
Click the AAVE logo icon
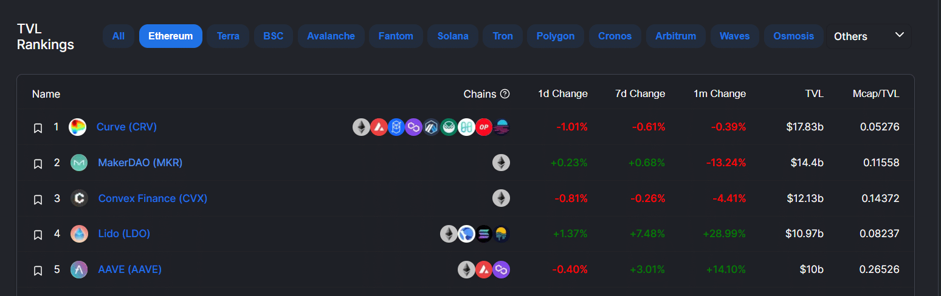79,269
